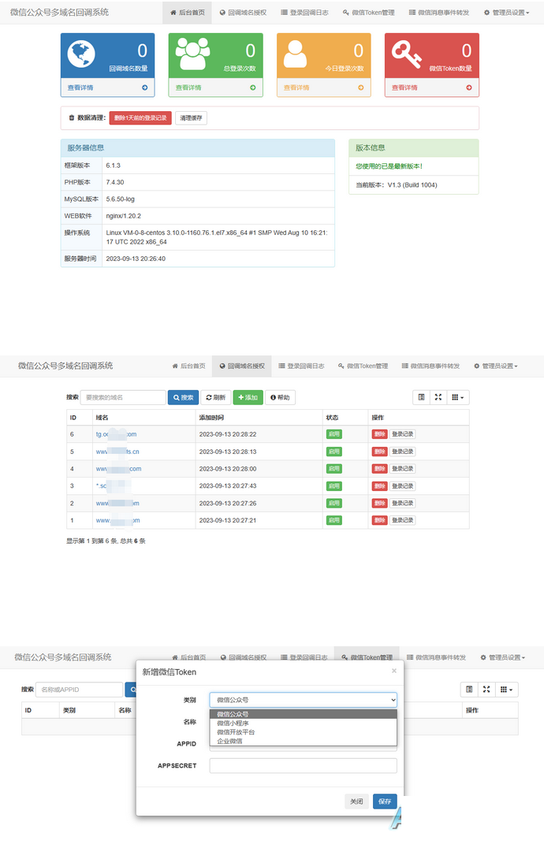Click the key icon on red card
The width and height of the screenshot is (544, 863).
(x=406, y=54)
